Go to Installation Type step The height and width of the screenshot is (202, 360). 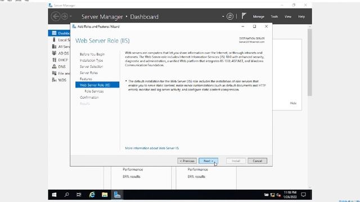click(x=91, y=60)
